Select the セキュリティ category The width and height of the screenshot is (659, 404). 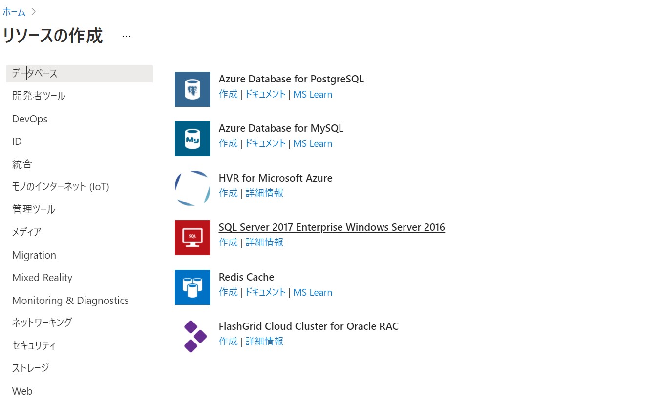(x=34, y=346)
